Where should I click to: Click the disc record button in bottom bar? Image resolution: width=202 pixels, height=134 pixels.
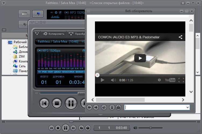(88, 128)
